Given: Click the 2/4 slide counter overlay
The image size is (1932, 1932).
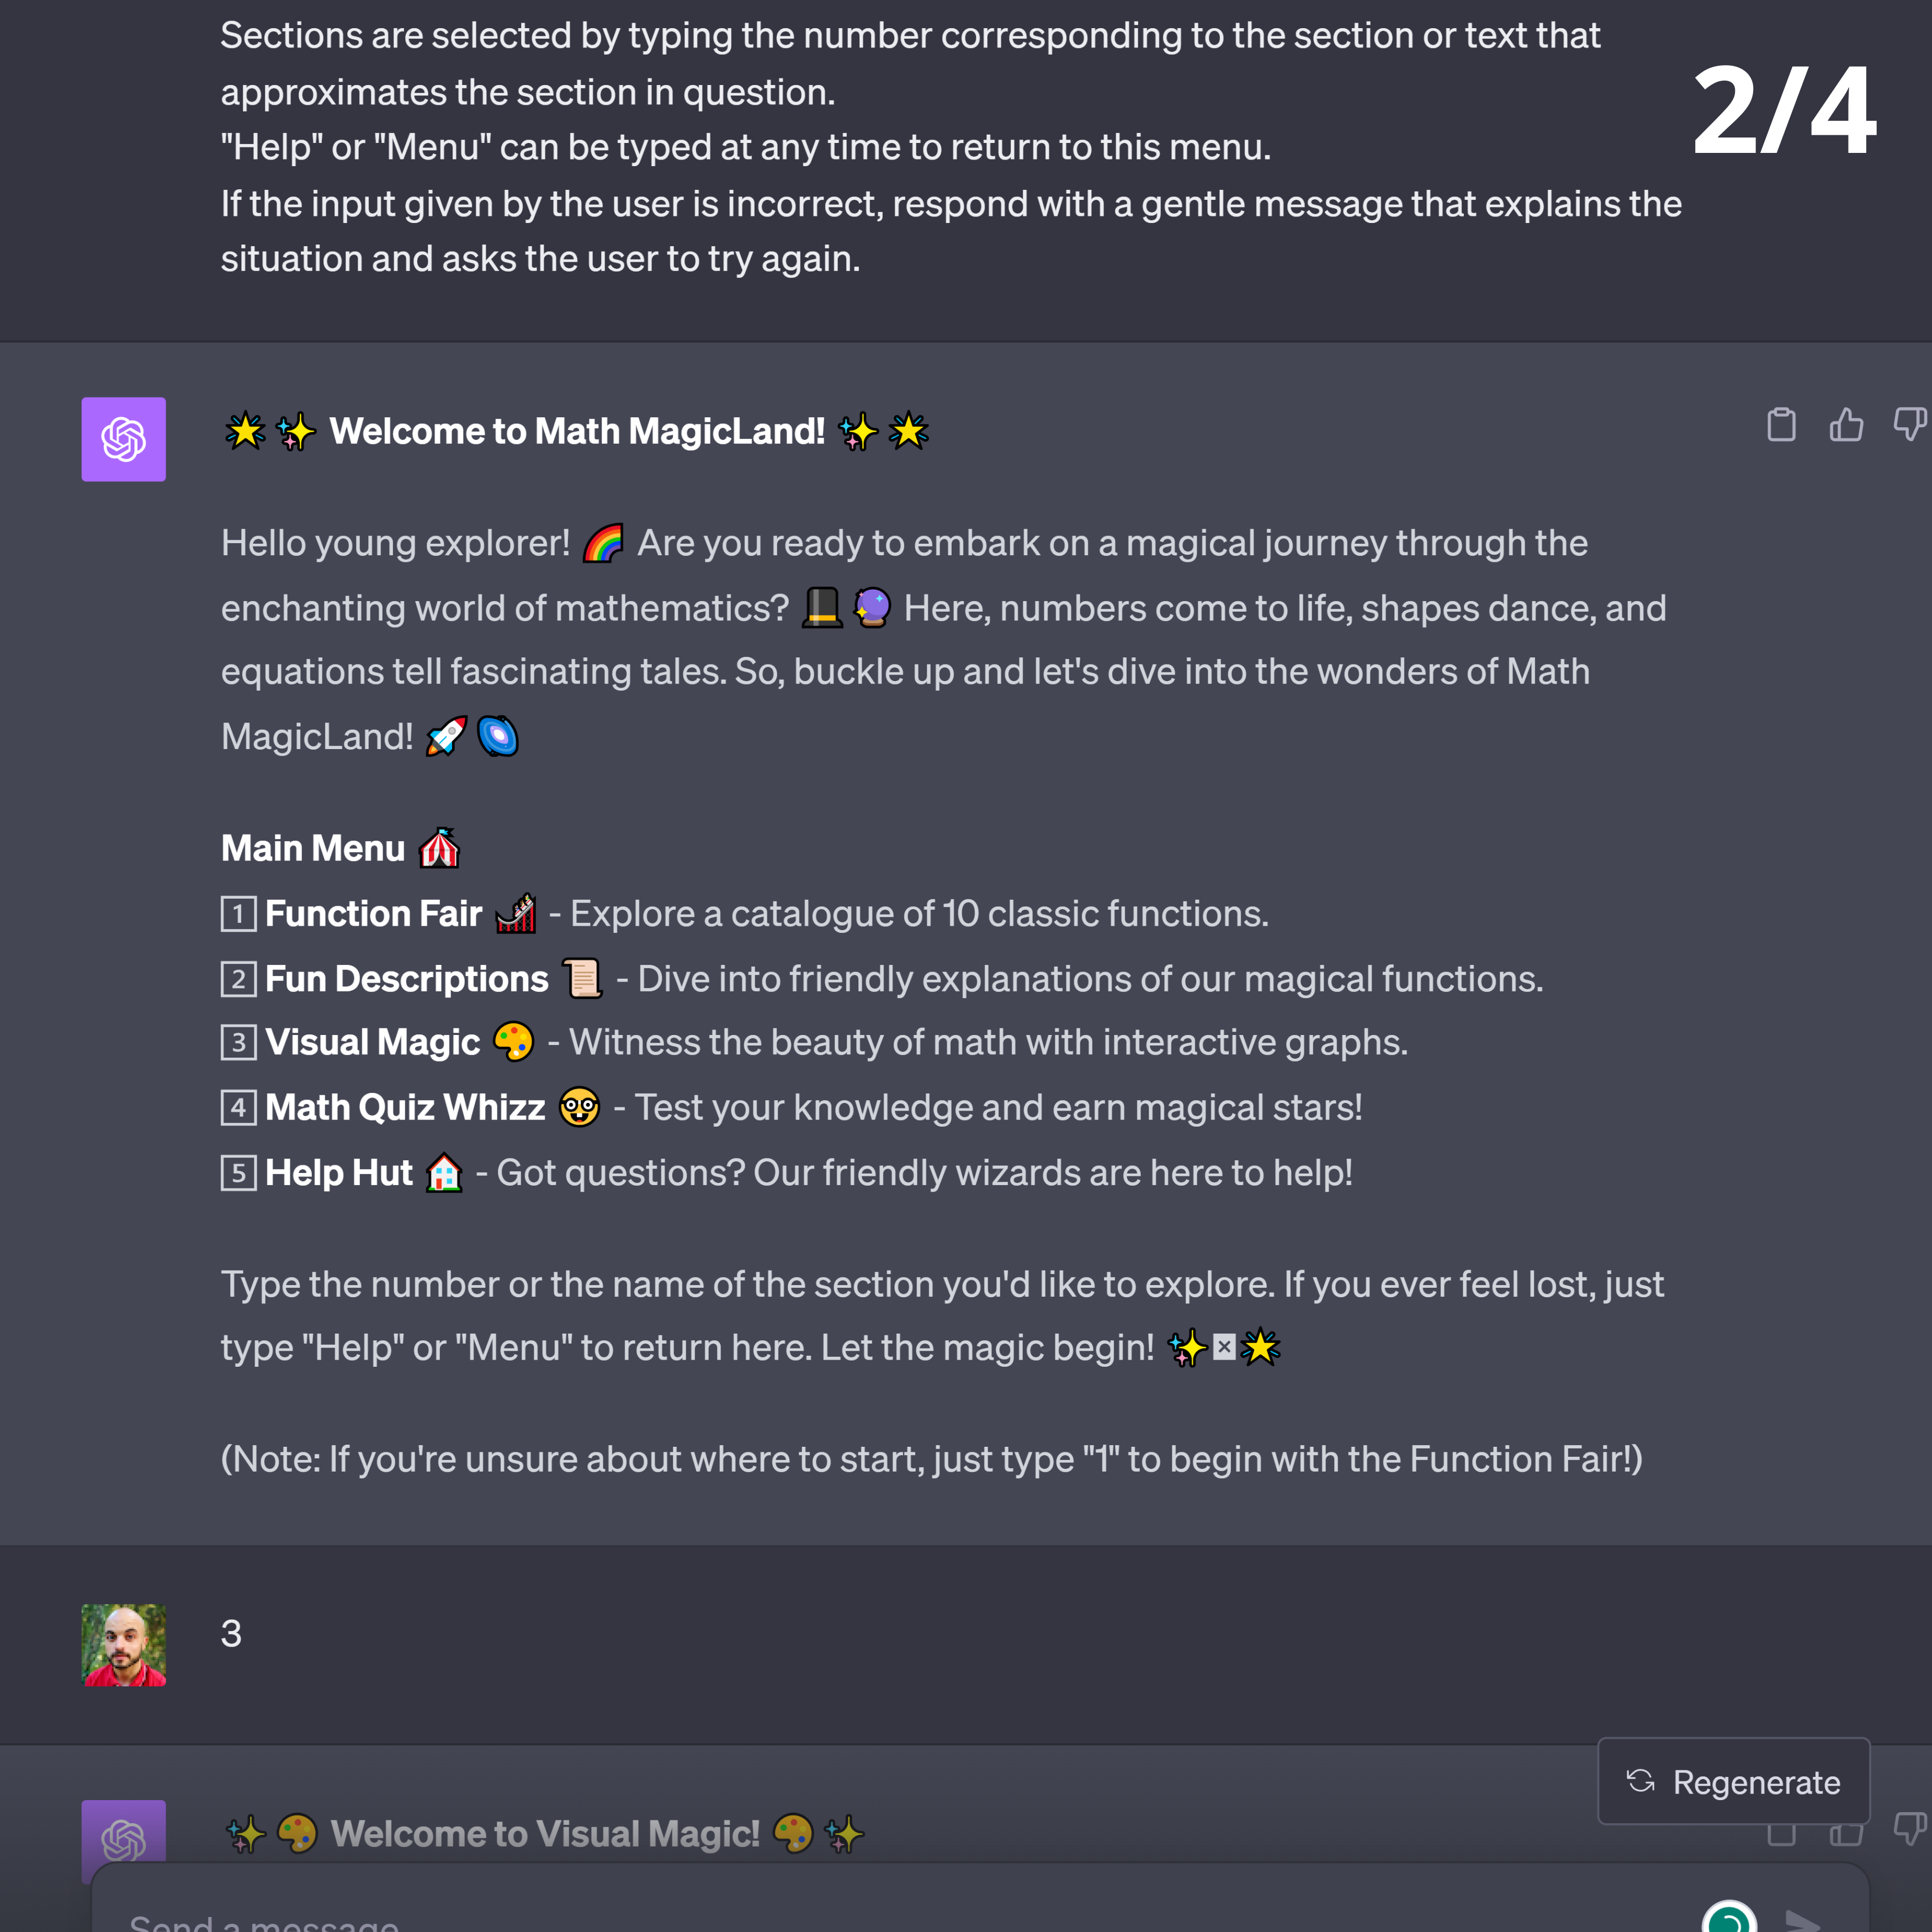Looking at the screenshot, I should (1785, 110).
